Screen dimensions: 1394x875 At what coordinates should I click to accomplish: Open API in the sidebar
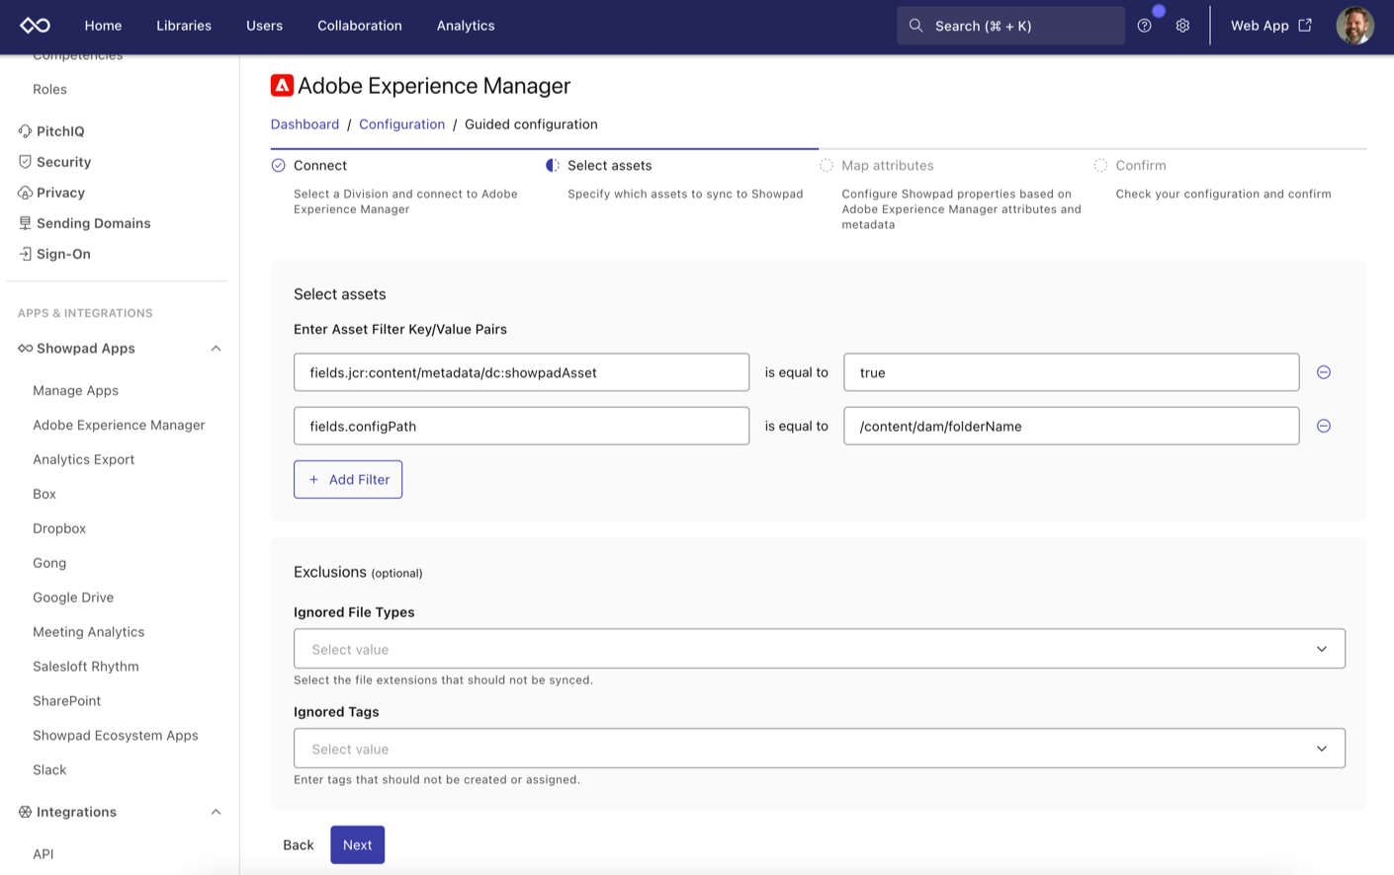(44, 854)
